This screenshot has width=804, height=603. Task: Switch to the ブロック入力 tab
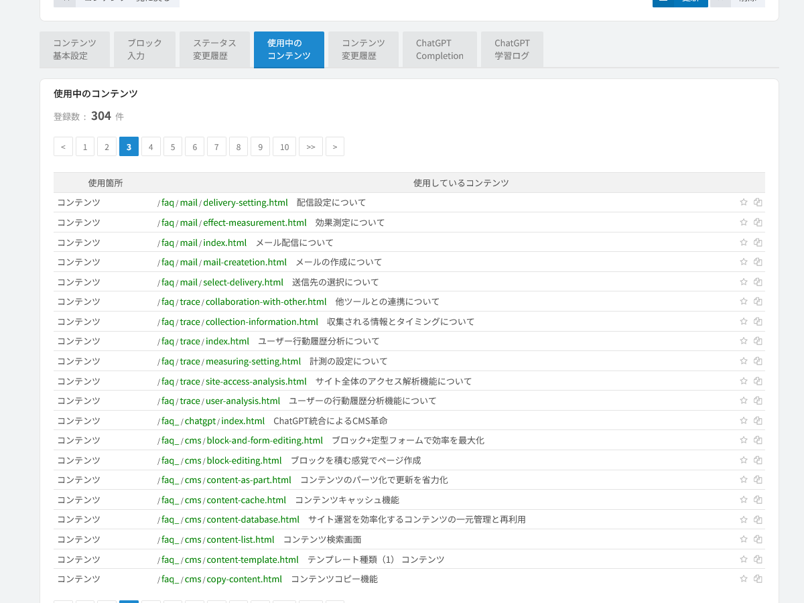pyautogui.click(x=145, y=50)
